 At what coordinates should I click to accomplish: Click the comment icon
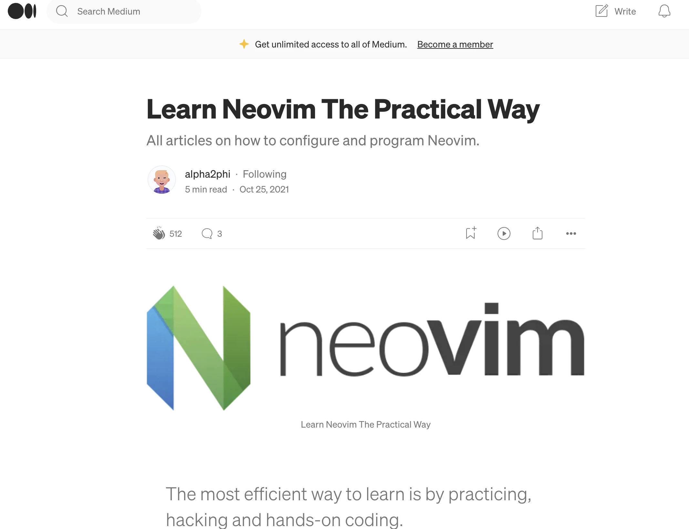click(207, 233)
